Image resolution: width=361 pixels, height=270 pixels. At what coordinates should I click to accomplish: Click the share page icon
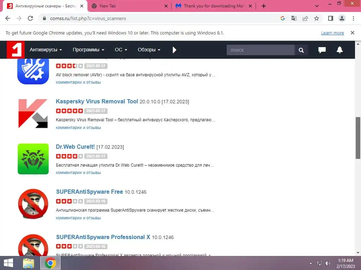click(x=305, y=18)
